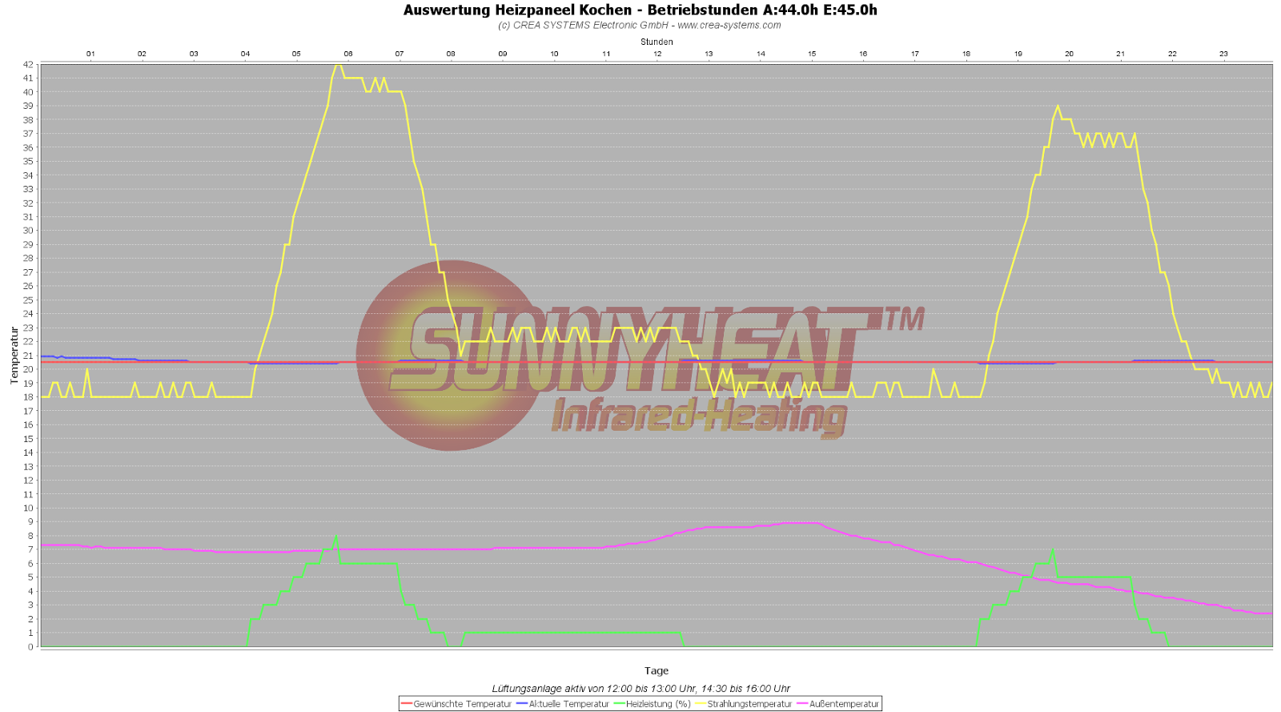The height and width of the screenshot is (712, 1281).
Task: Click hour tick '10' on top axis
Action: tap(554, 54)
